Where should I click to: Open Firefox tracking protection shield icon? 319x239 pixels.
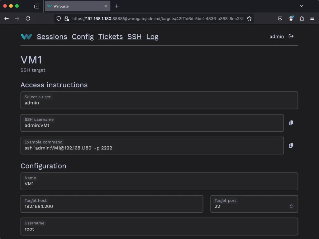(59, 18)
